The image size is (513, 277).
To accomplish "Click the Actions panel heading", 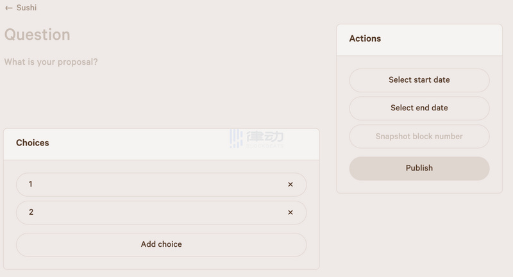I will (365, 39).
